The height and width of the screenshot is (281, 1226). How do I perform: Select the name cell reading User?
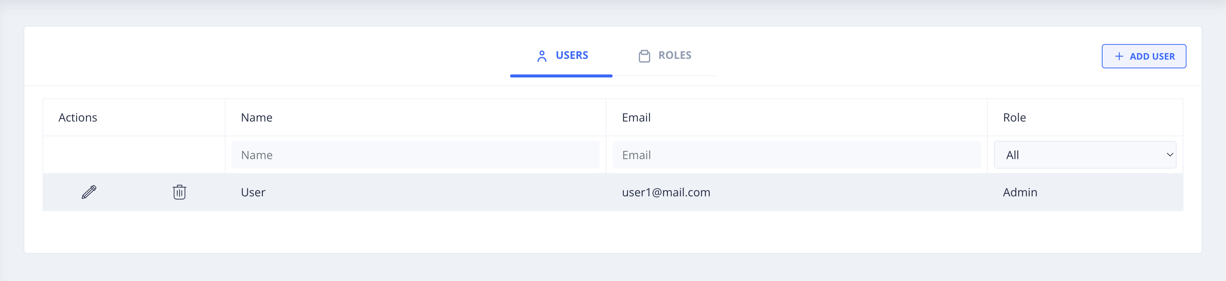coord(253,192)
